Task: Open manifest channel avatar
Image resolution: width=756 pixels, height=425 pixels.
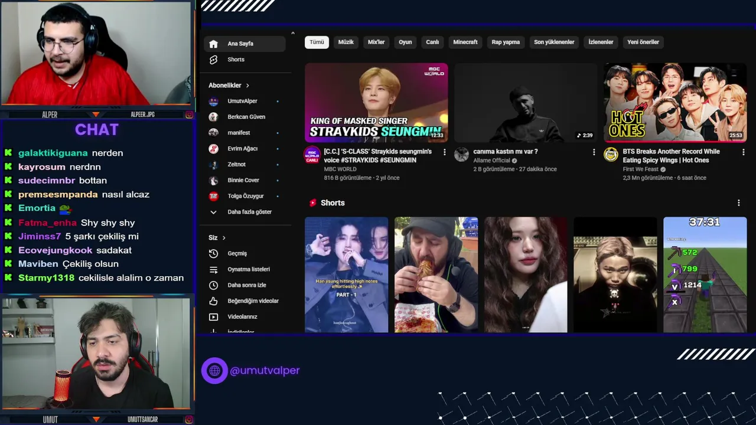Action: pyautogui.click(x=213, y=133)
